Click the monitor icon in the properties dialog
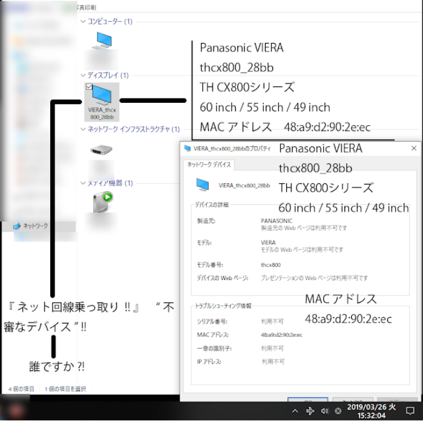Viewport: 423px width, 421px height. click(202, 185)
